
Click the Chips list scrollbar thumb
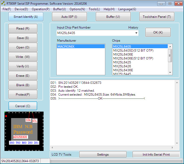click(x=170, y=55)
